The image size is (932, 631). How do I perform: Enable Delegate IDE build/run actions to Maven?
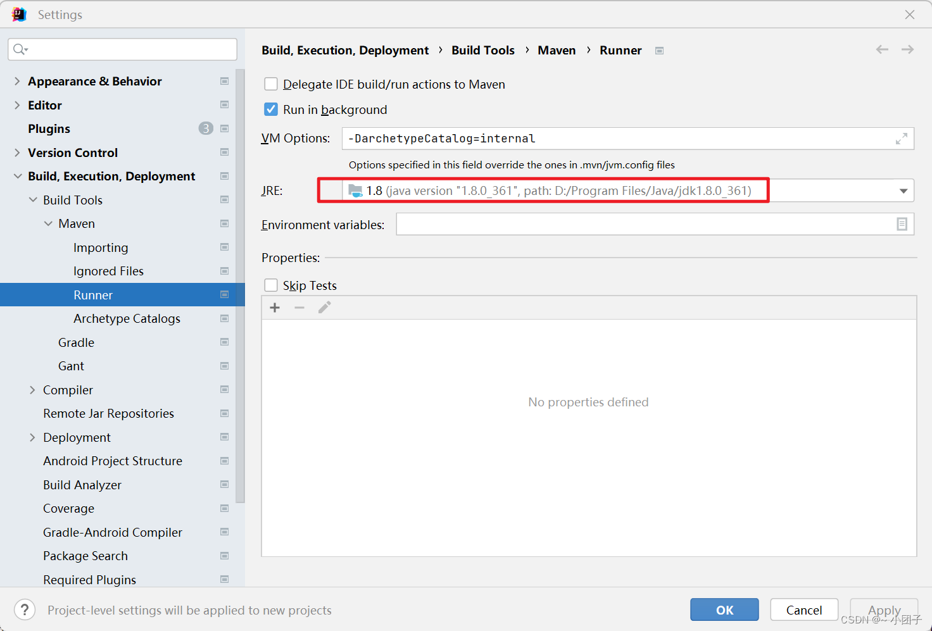(271, 84)
